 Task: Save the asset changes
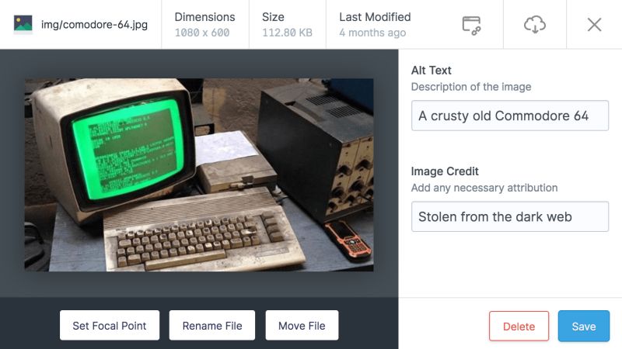click(584, 326)
